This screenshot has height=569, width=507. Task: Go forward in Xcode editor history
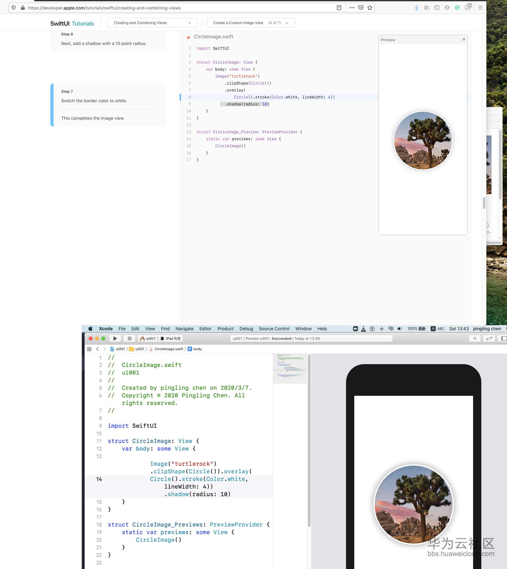pyautogui.click(x=105, y=349)
